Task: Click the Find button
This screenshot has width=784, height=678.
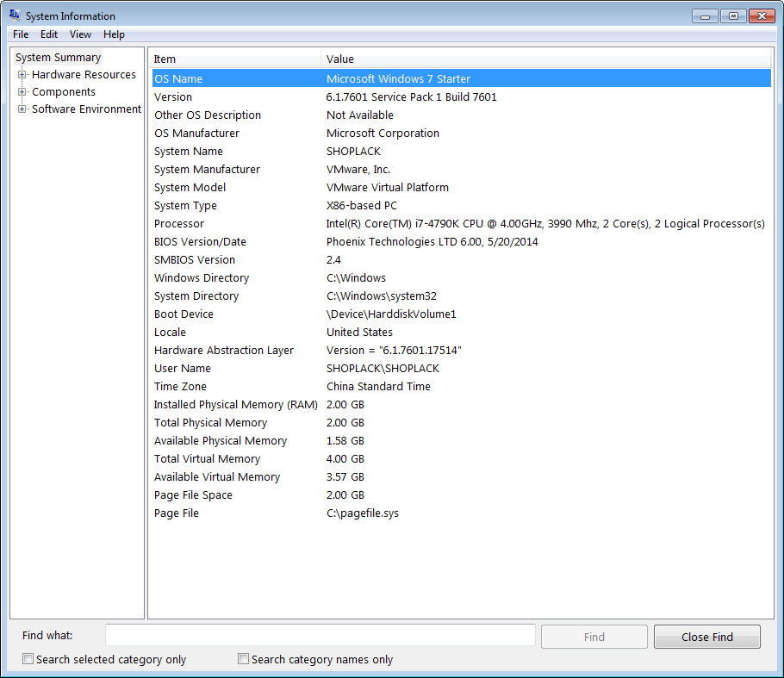Action: (594, 637)
